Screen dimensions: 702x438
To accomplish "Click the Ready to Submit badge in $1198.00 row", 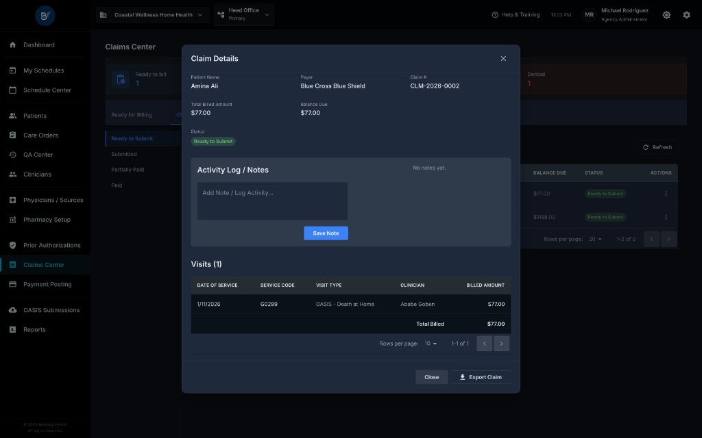I will 605,217.
